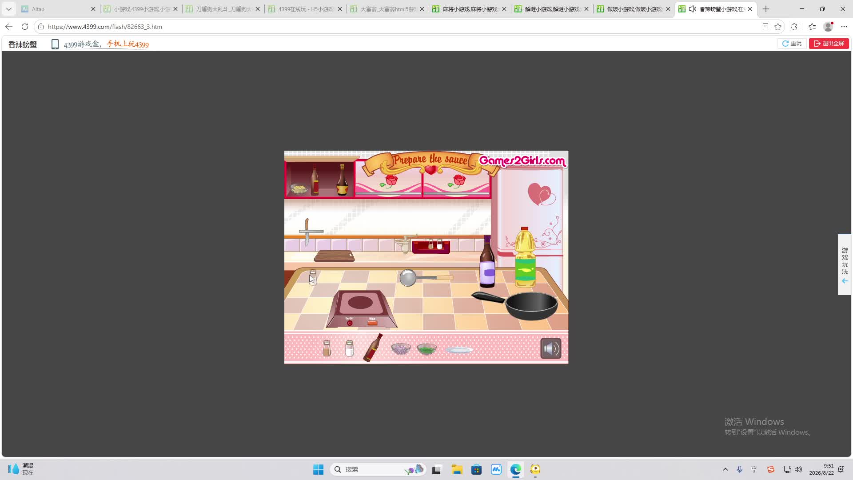The image size is (853, 480).
Task: Switch to the 大富翁 tab
Action: pos(387,9)
